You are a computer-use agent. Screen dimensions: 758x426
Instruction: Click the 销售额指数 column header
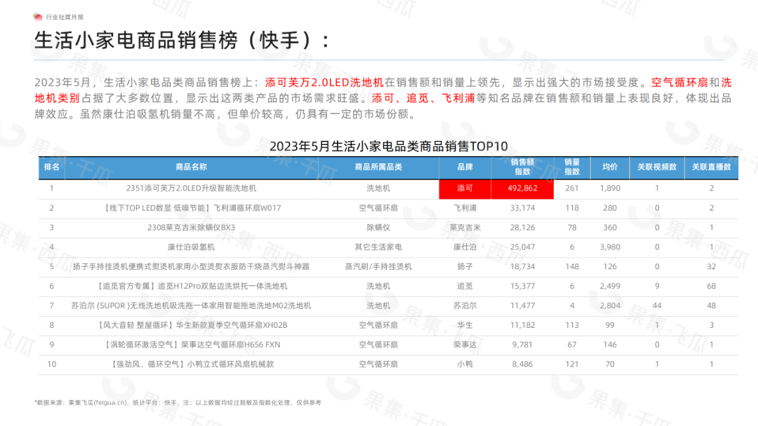[522, 167]
